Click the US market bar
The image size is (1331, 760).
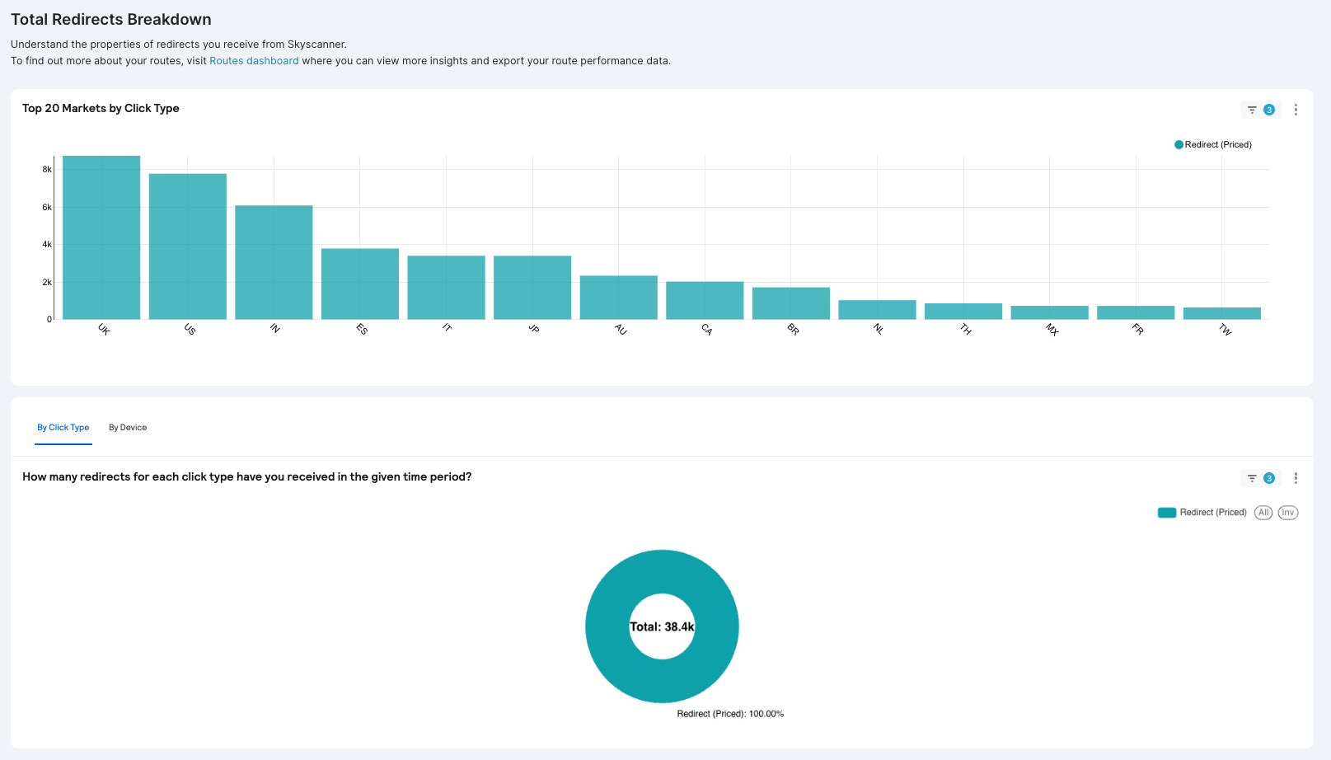click(x=188, y=246)
